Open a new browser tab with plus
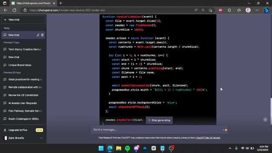272x153 pixels. (60, 3)
